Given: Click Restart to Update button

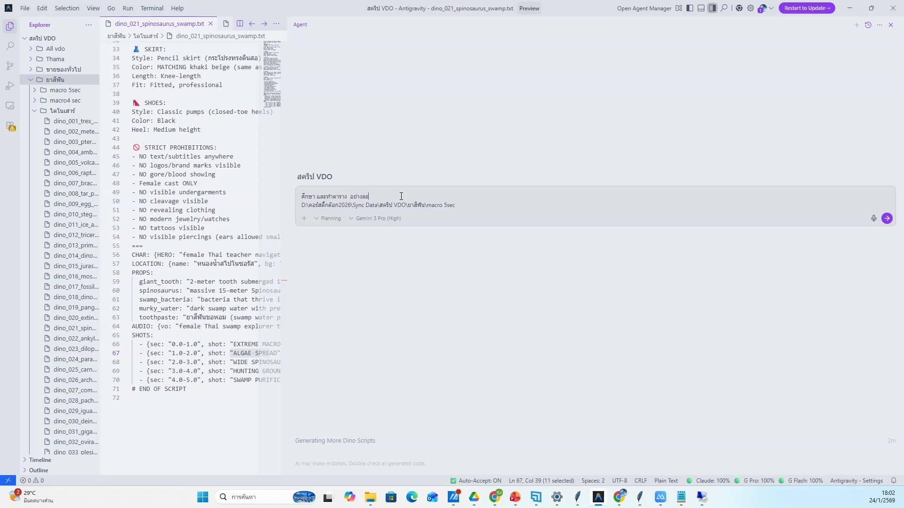Looking at the screenshot, I should [807, 8].
